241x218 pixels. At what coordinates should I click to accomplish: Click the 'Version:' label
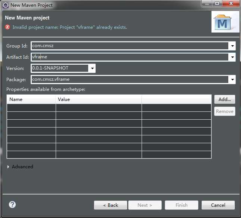pyautogui.click(x=15, y=68)
